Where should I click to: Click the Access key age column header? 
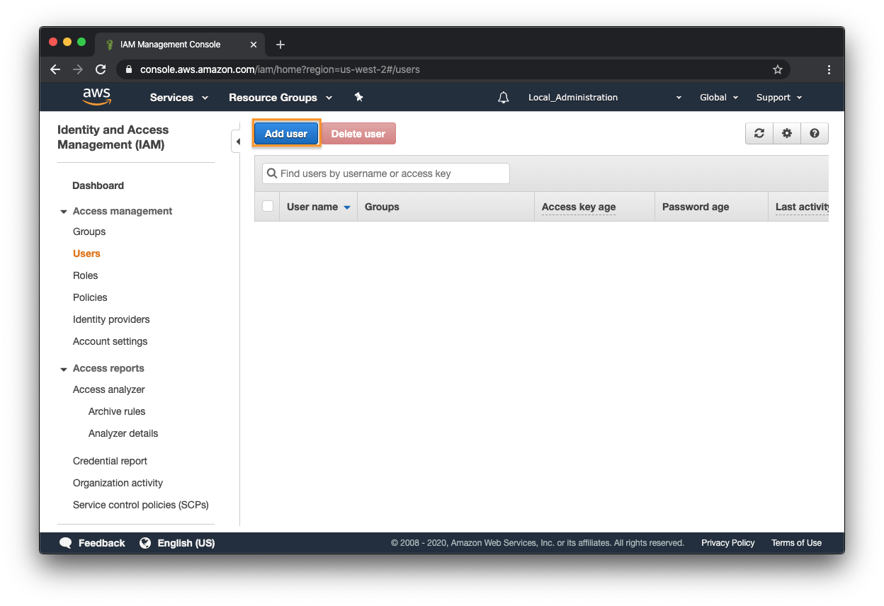point(594,207)
